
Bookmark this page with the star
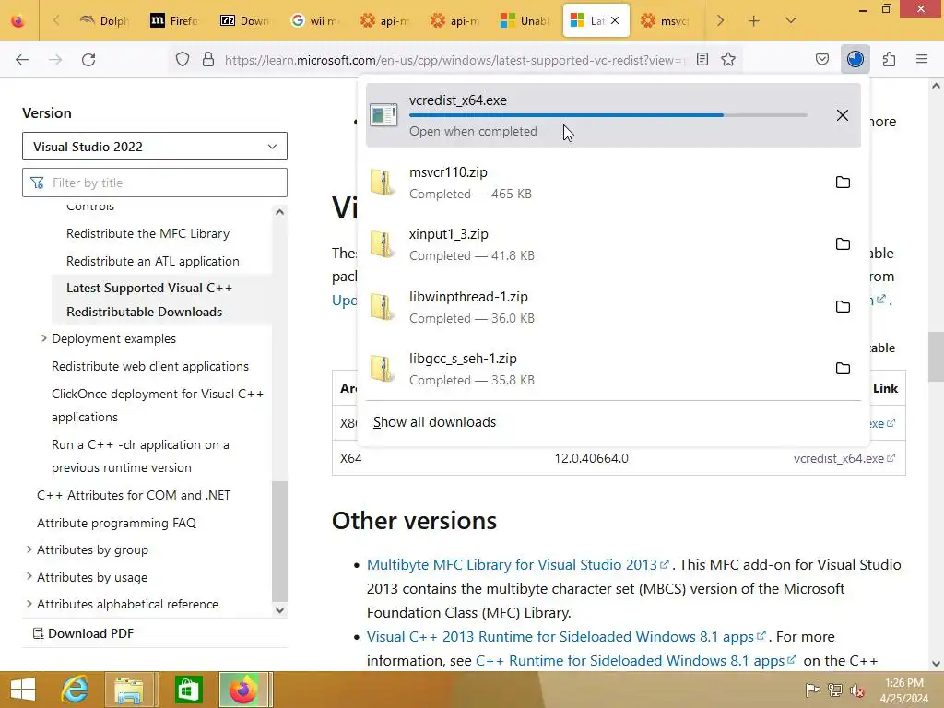pyautogui.click(x=728, y=59)
